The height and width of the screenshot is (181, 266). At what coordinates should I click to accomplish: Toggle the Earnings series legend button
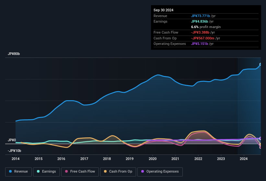(46, 172)
